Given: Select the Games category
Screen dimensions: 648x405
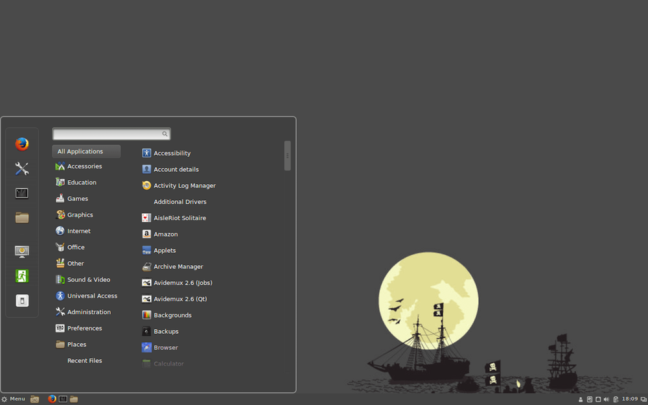Looking at the screenshot, I should pos(71,198).
